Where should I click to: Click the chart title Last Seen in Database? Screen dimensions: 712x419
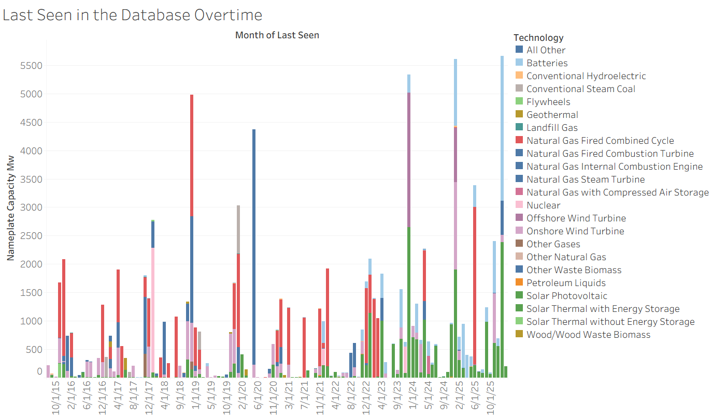(132, 14)
